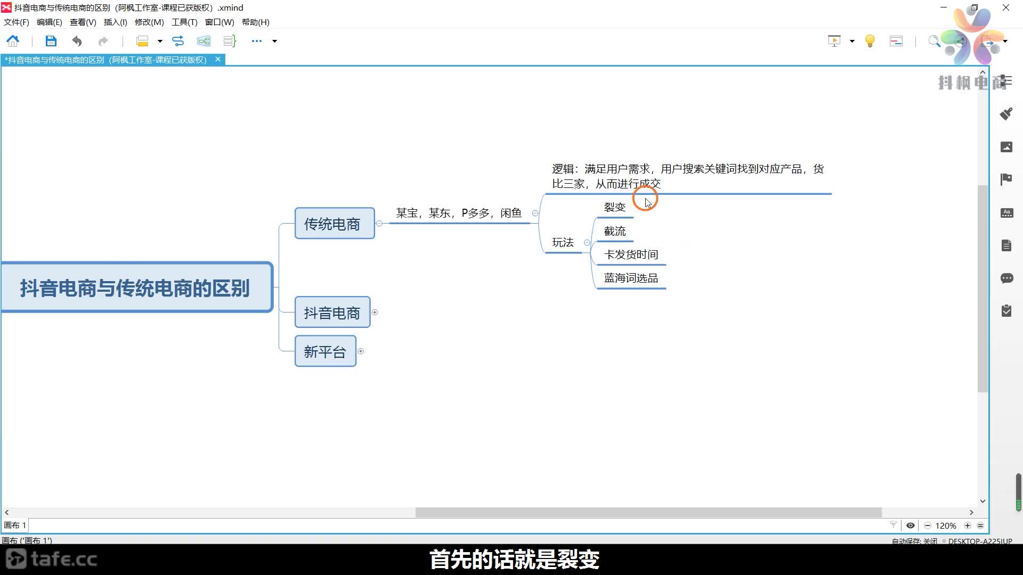Open the export options dropdown arrow
Viewport: 1023px width, 575px height.
coord(1005,41)
